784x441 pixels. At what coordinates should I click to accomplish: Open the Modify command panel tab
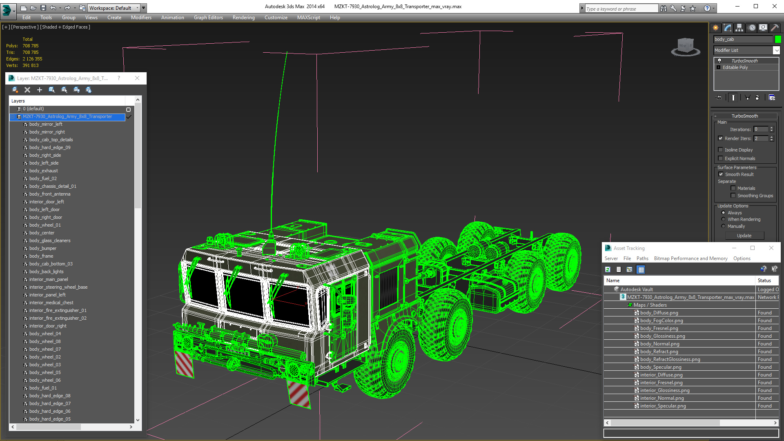[728, 28]
